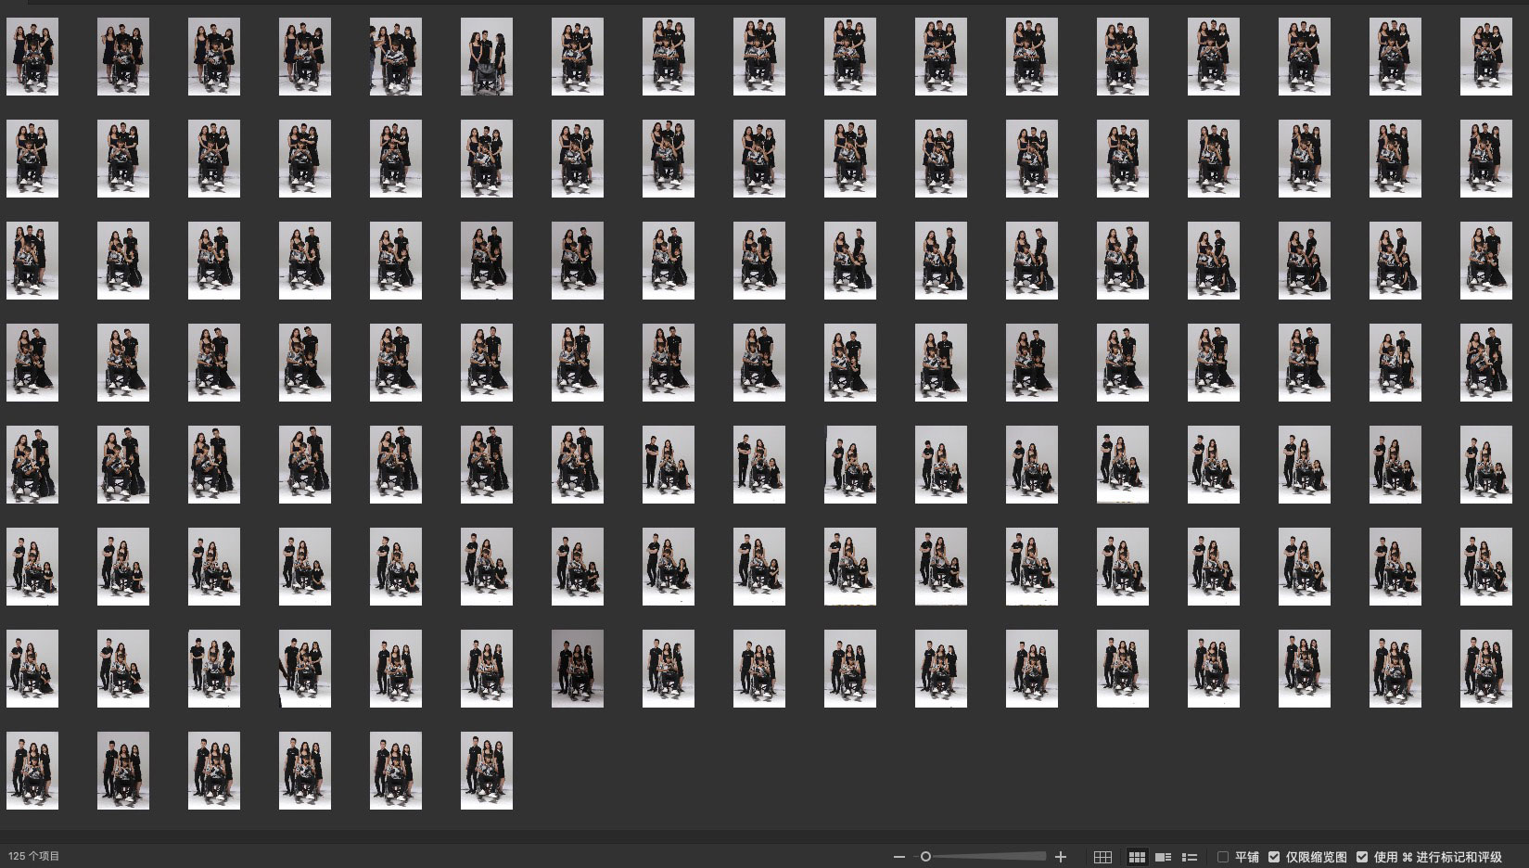Select the last thumbnail in the bottom row

click(x=487, y=771)
